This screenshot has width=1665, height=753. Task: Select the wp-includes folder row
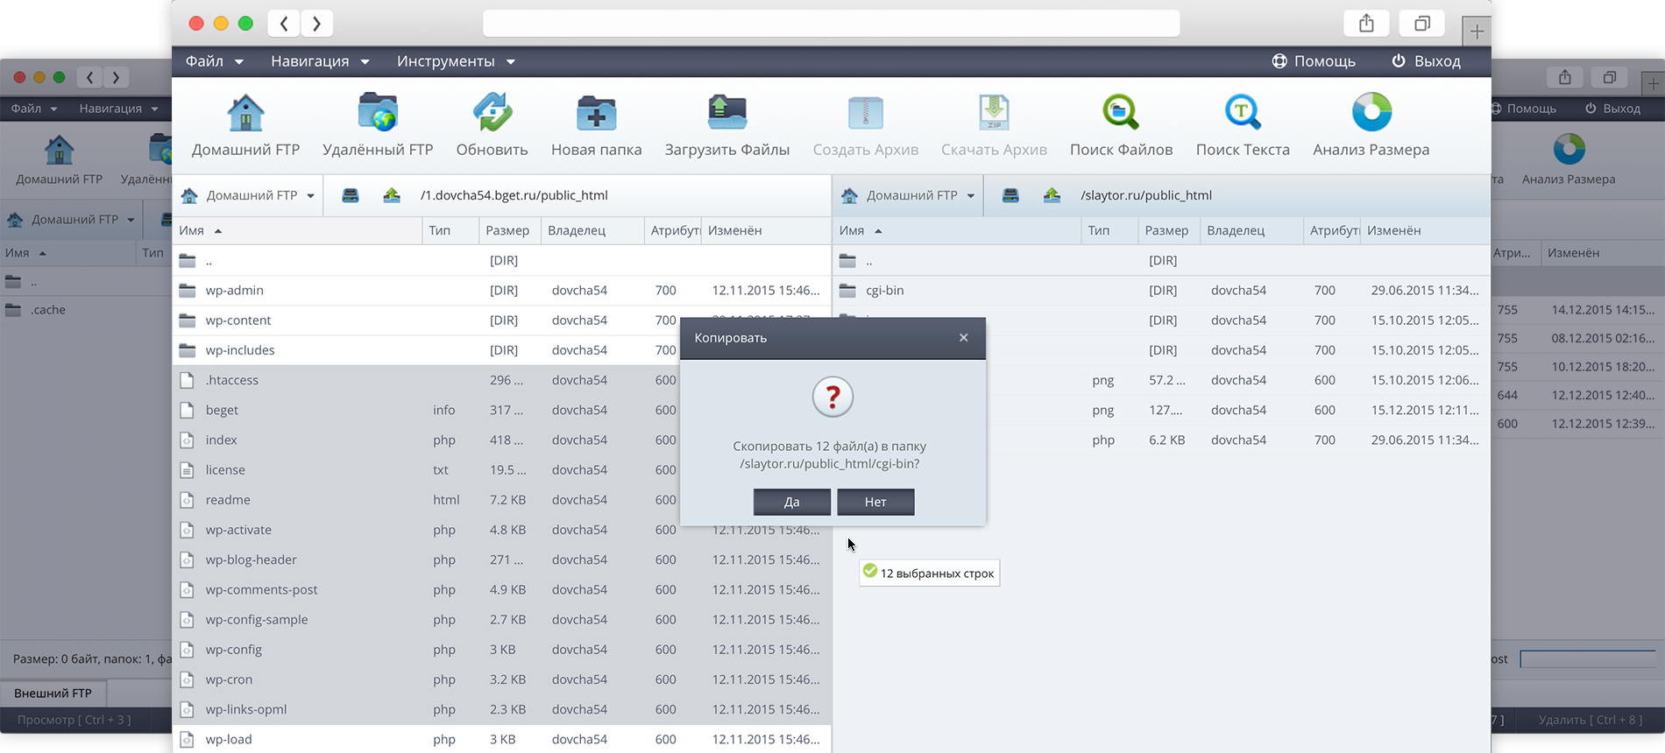point(502,350)
